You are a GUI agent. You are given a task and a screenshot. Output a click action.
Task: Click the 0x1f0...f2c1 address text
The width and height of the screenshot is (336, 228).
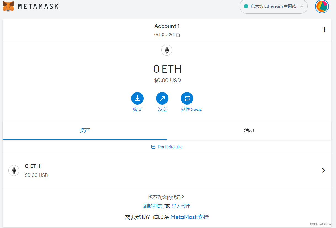[165, 35]
